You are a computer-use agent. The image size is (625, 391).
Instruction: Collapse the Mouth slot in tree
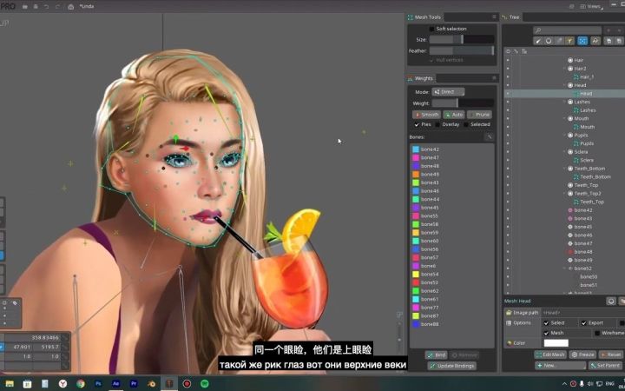click(x=565, y=118)
